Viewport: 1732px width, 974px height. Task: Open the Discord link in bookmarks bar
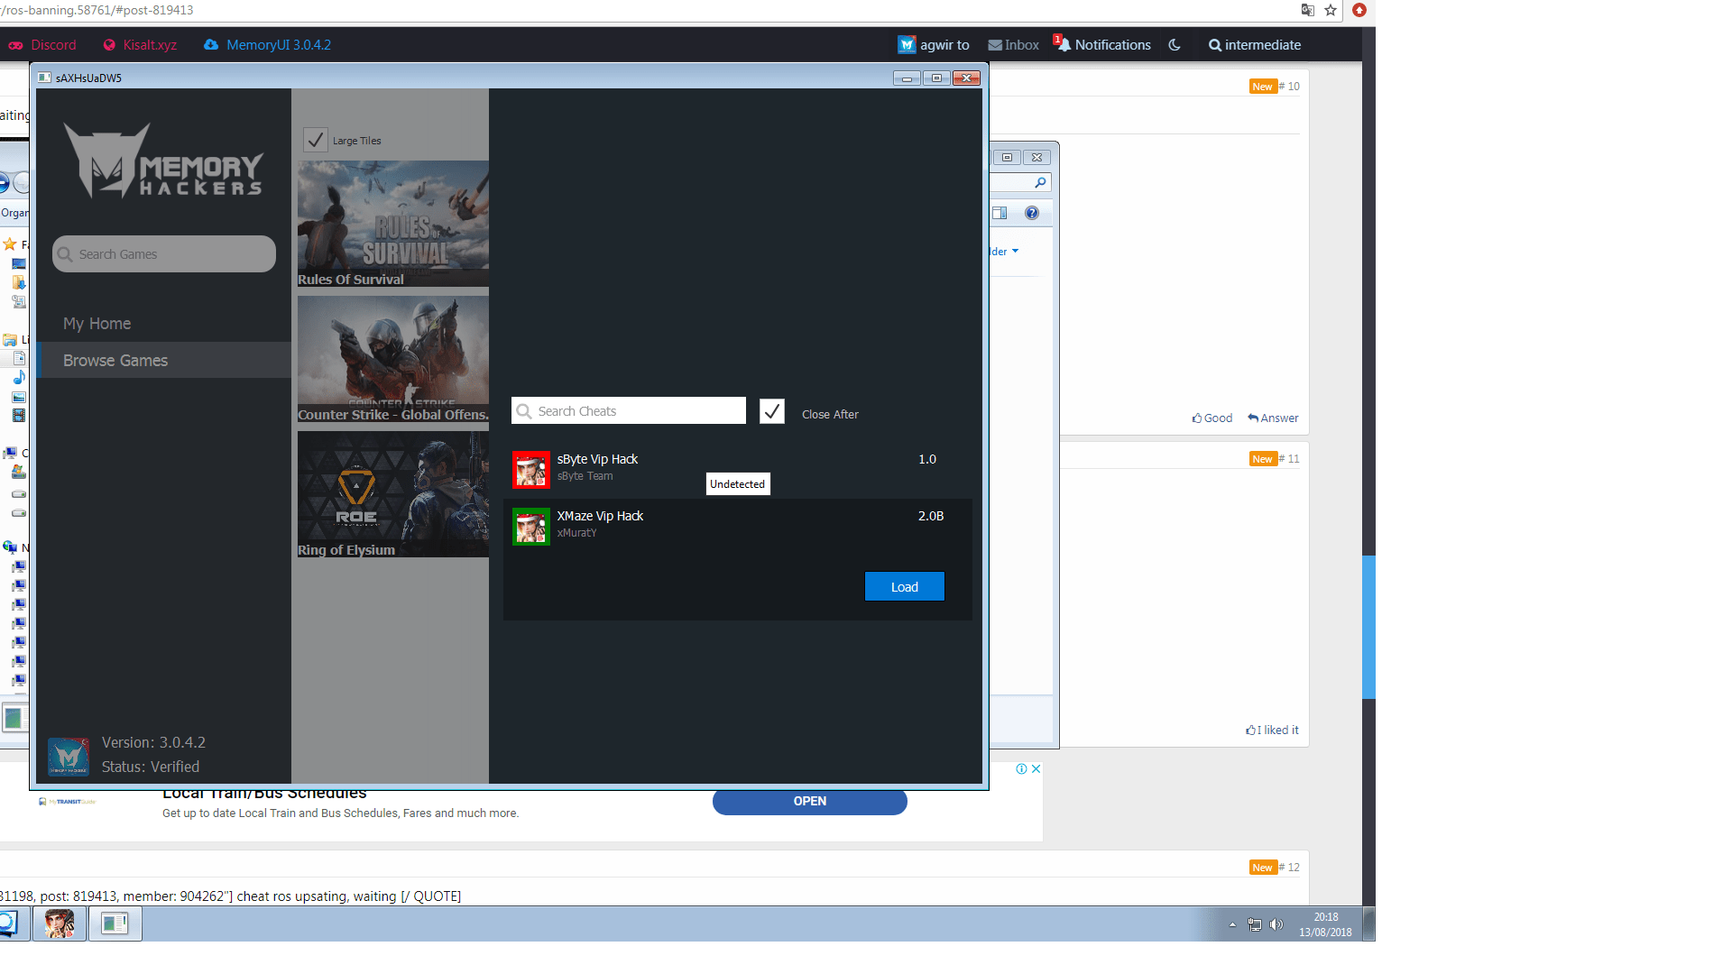click(x=42, y=45)
